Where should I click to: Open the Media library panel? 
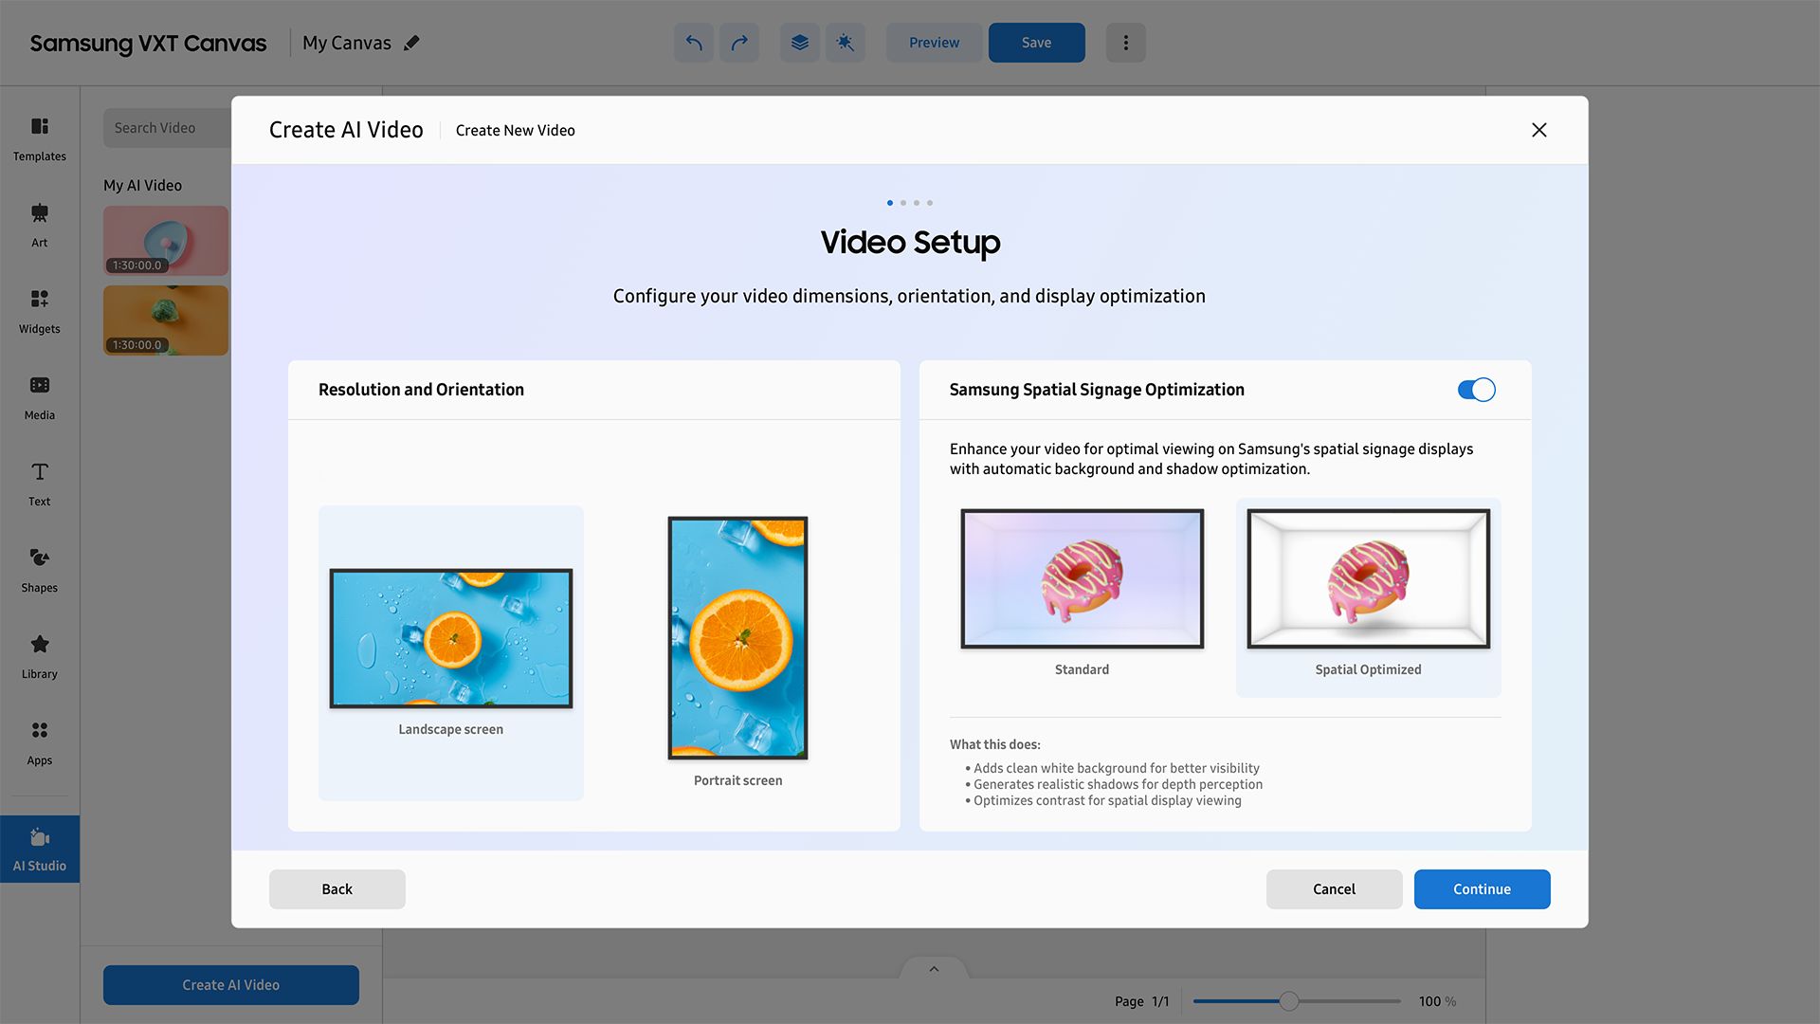pos(39,396)
